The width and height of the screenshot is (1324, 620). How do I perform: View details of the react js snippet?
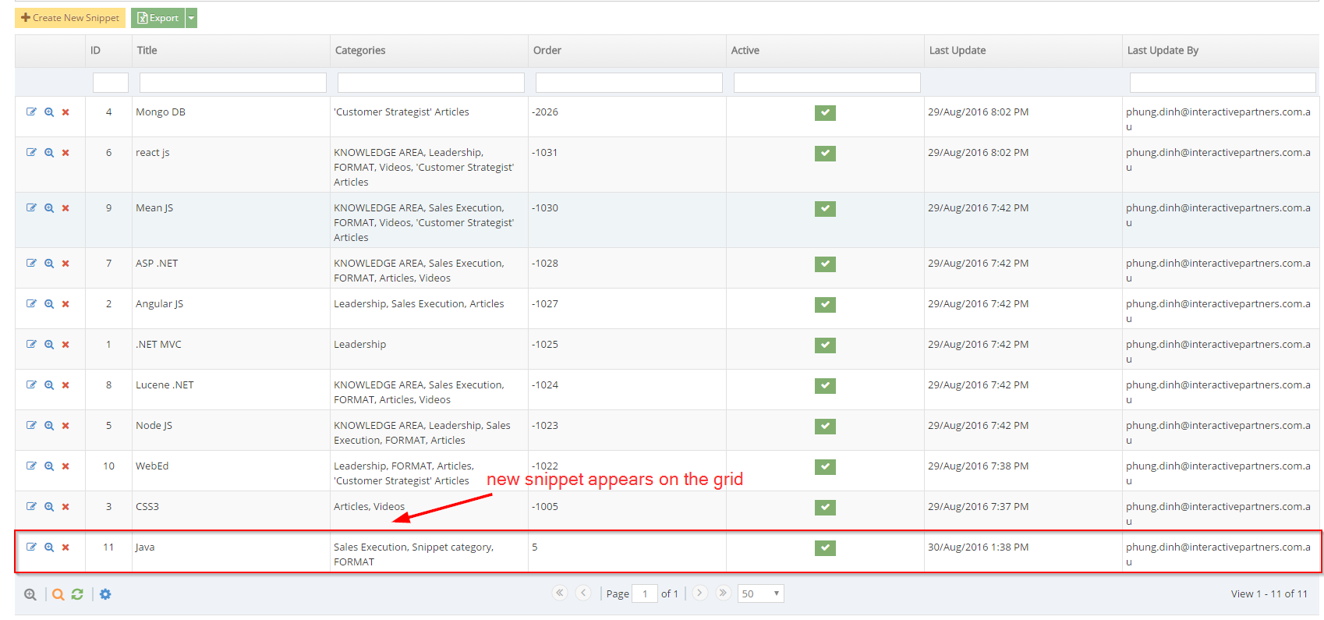(49, 153)
